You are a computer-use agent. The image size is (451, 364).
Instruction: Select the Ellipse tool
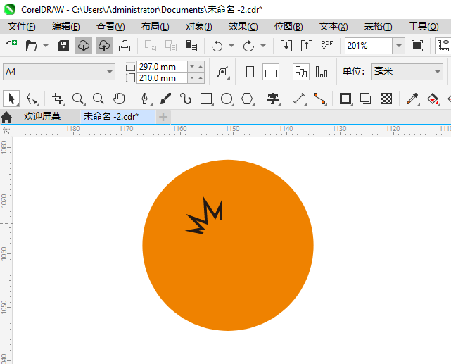pos(227,99)
